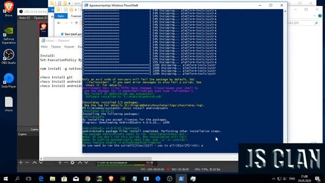Open source properties gear in OBS

(x=72, y=163)
